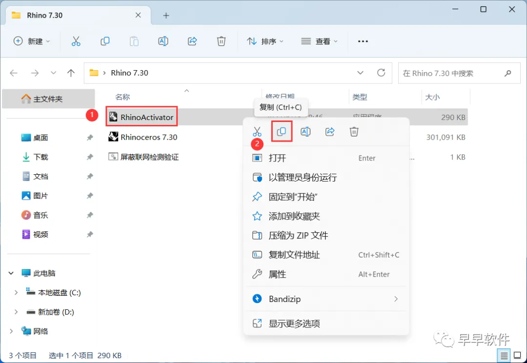
Task: Unpin 文档 using its pin icon
Action: tap(90, 177)
